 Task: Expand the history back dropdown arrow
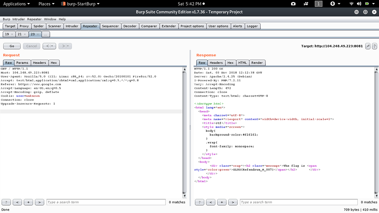pos(53,46)
